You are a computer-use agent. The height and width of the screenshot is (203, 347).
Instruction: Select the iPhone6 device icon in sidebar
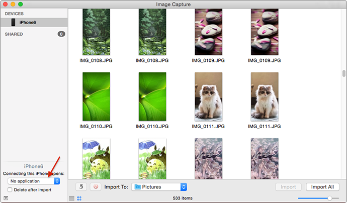pyautogui.click(x=13, y=22)
